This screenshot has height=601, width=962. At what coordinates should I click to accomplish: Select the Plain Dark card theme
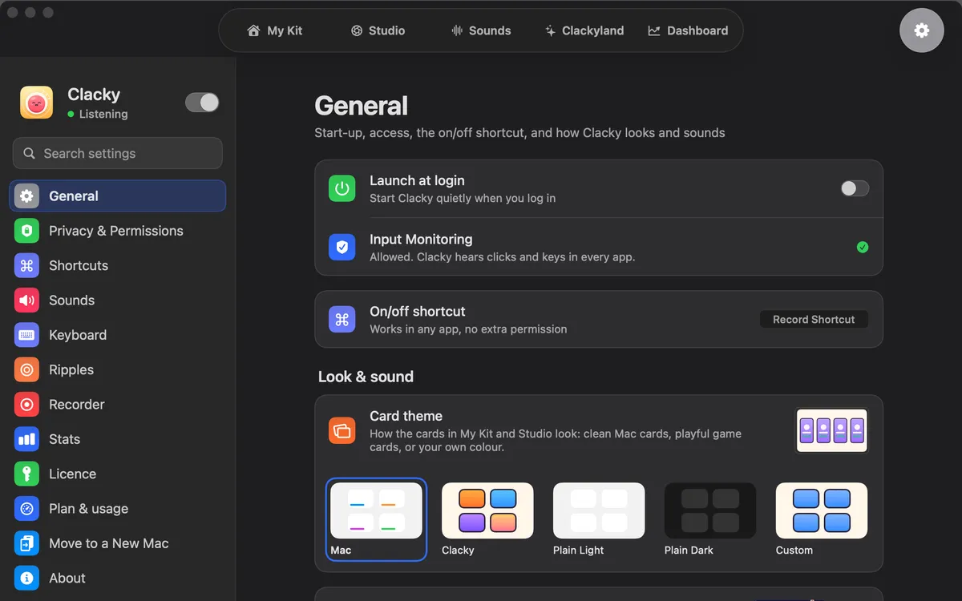pos(710,519)
